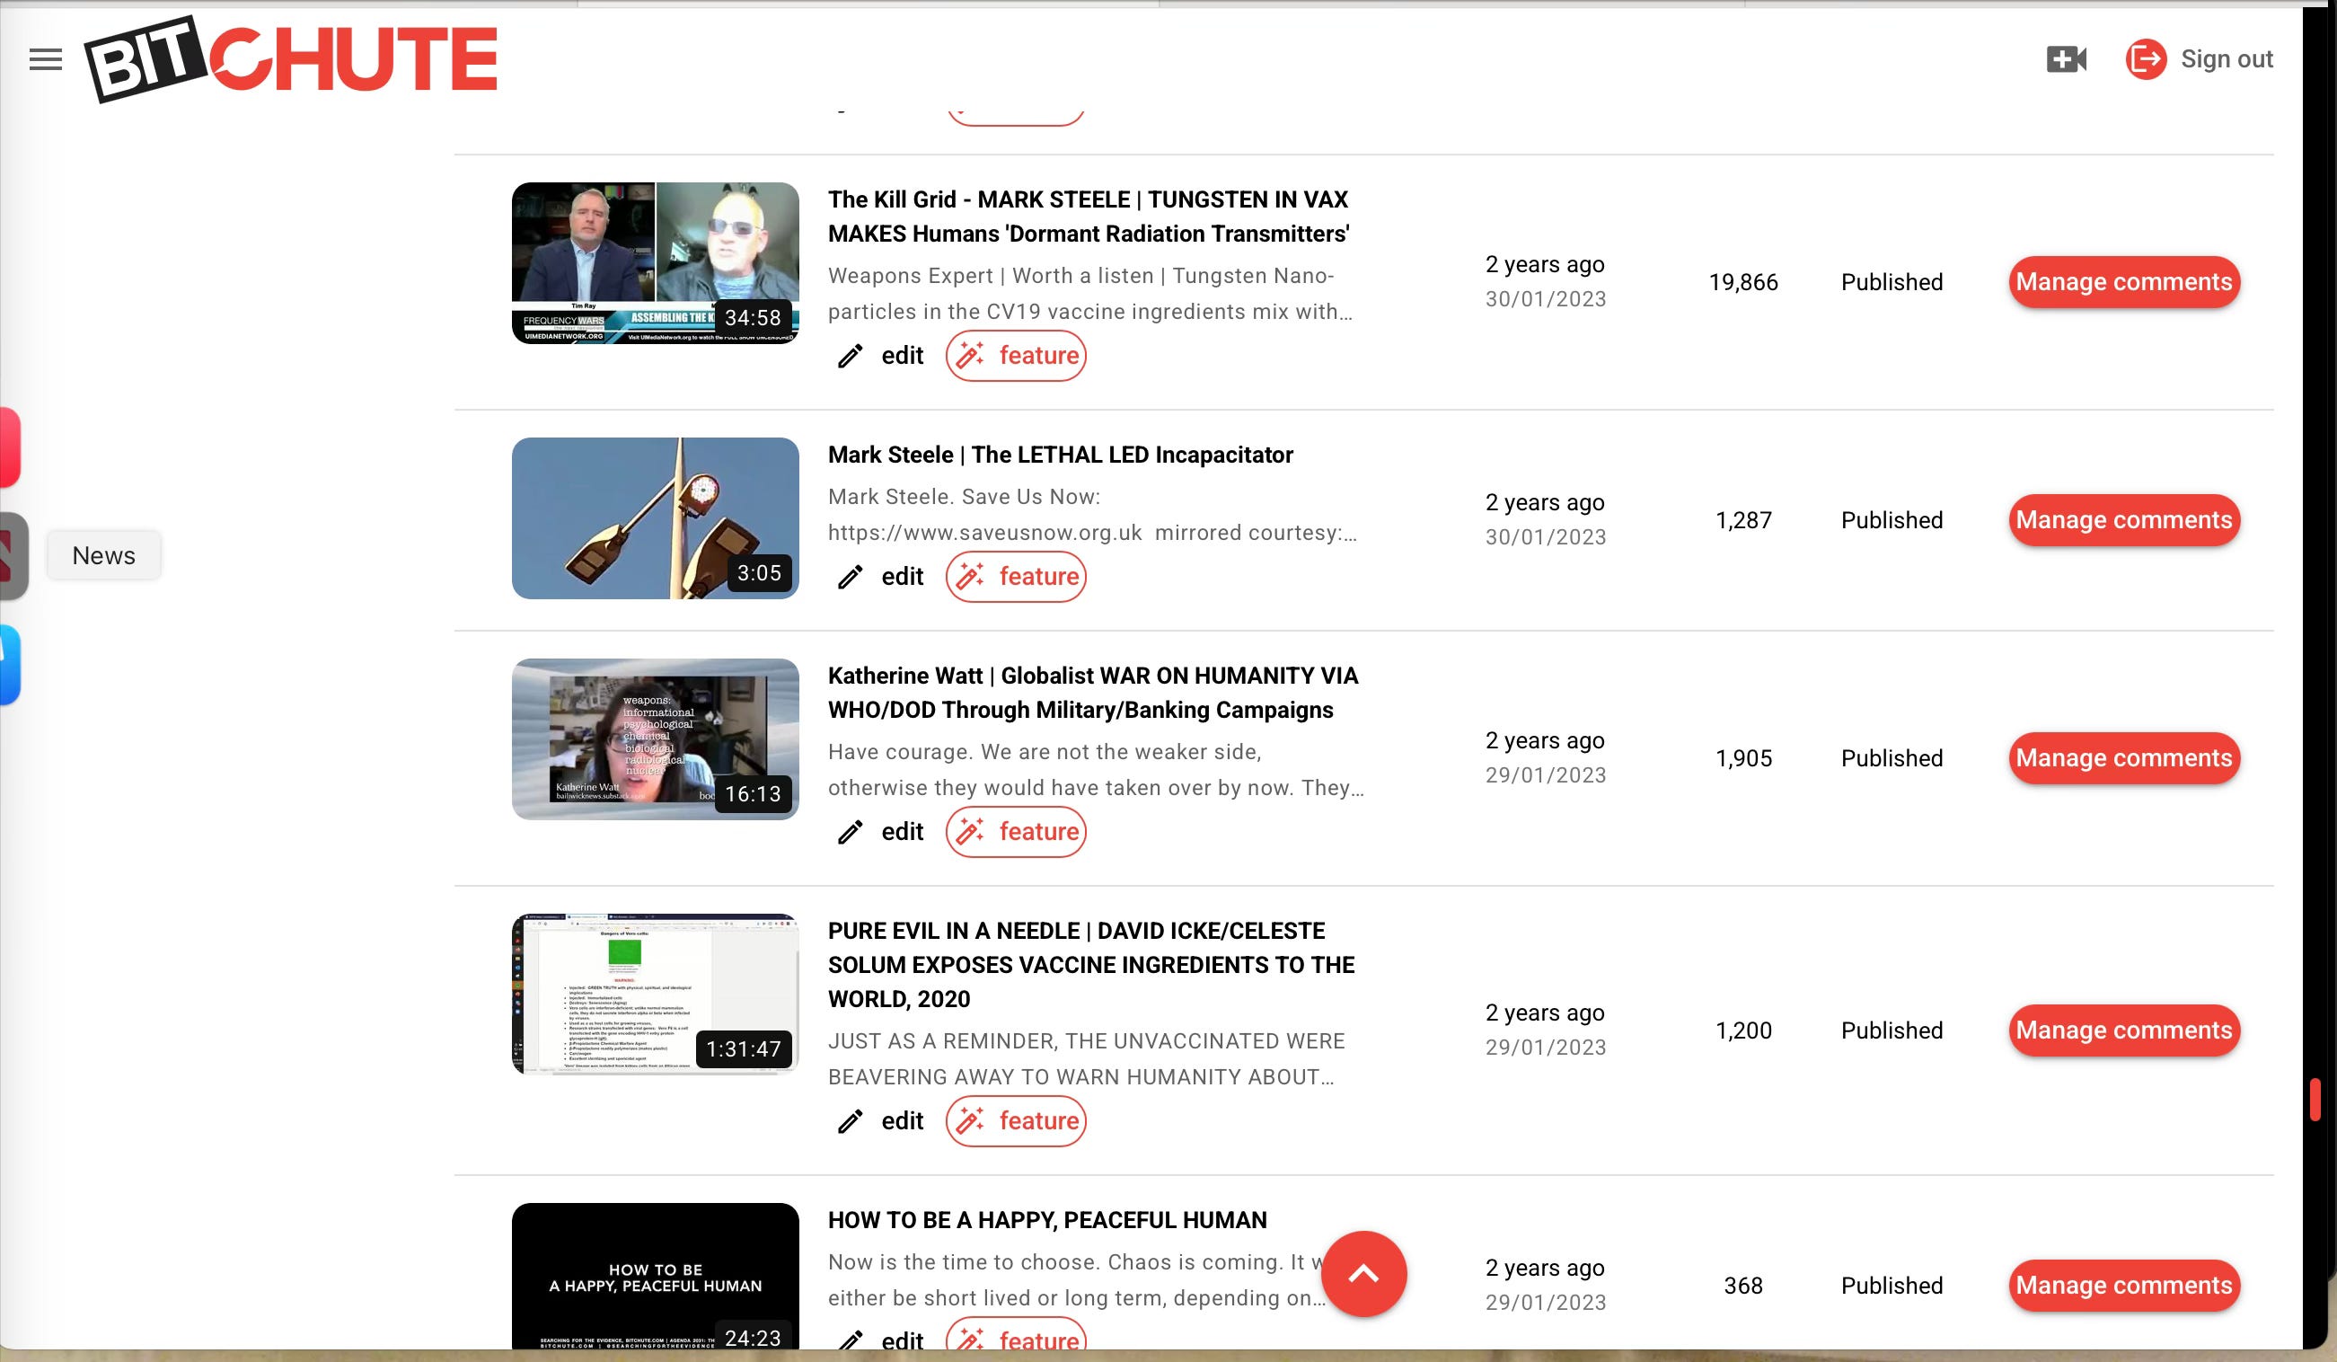Manage comments for The Kill Grid video
This screenshot has height=1362, width=2337.
coord(2124,282)
